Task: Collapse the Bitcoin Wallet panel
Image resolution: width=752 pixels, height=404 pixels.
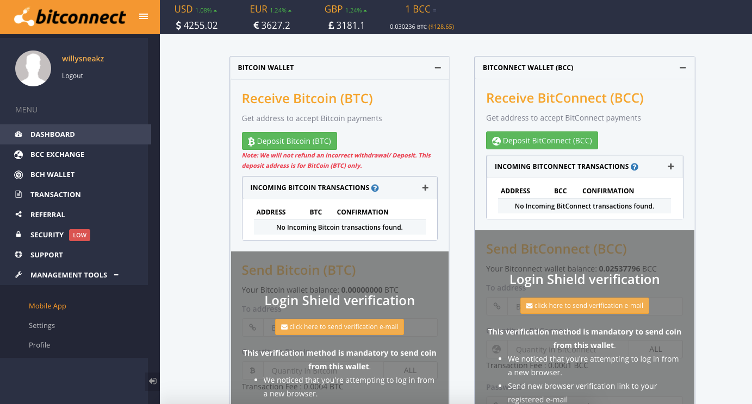Action: (438, 68)
